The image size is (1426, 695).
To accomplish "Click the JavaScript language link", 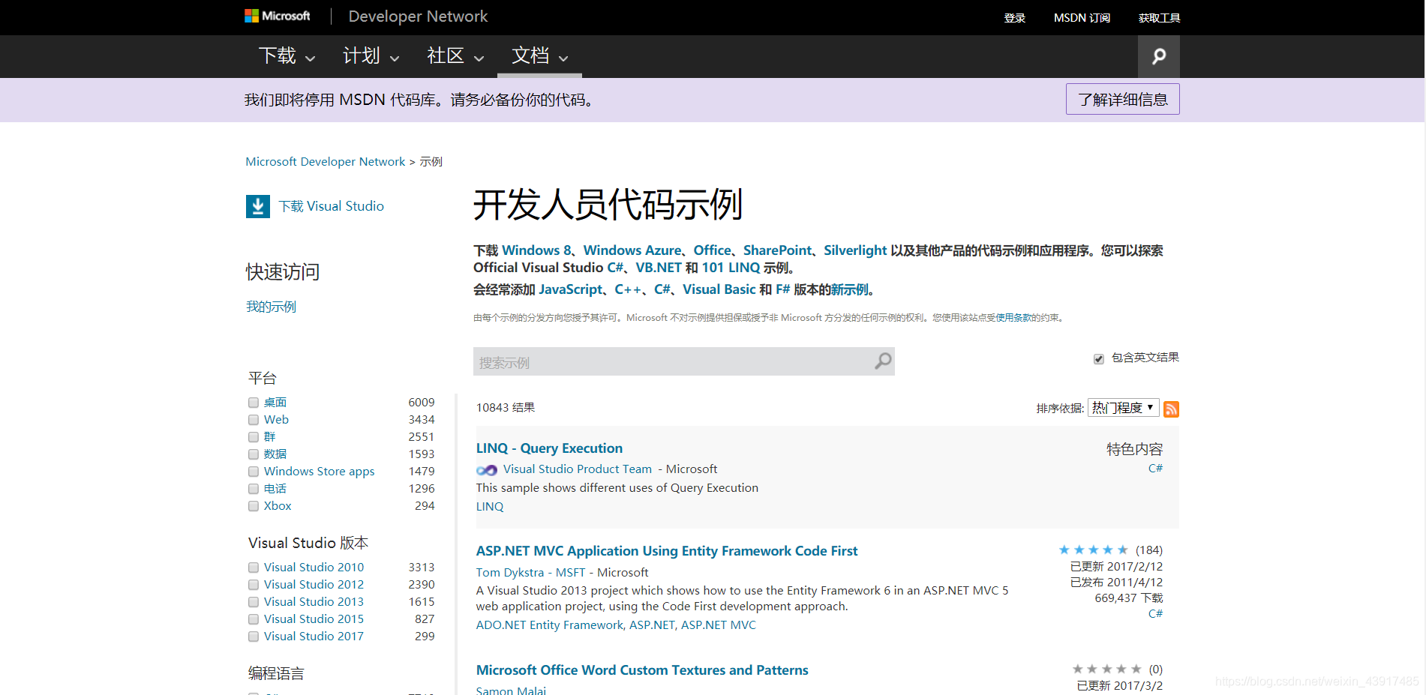I will [570, 289].
